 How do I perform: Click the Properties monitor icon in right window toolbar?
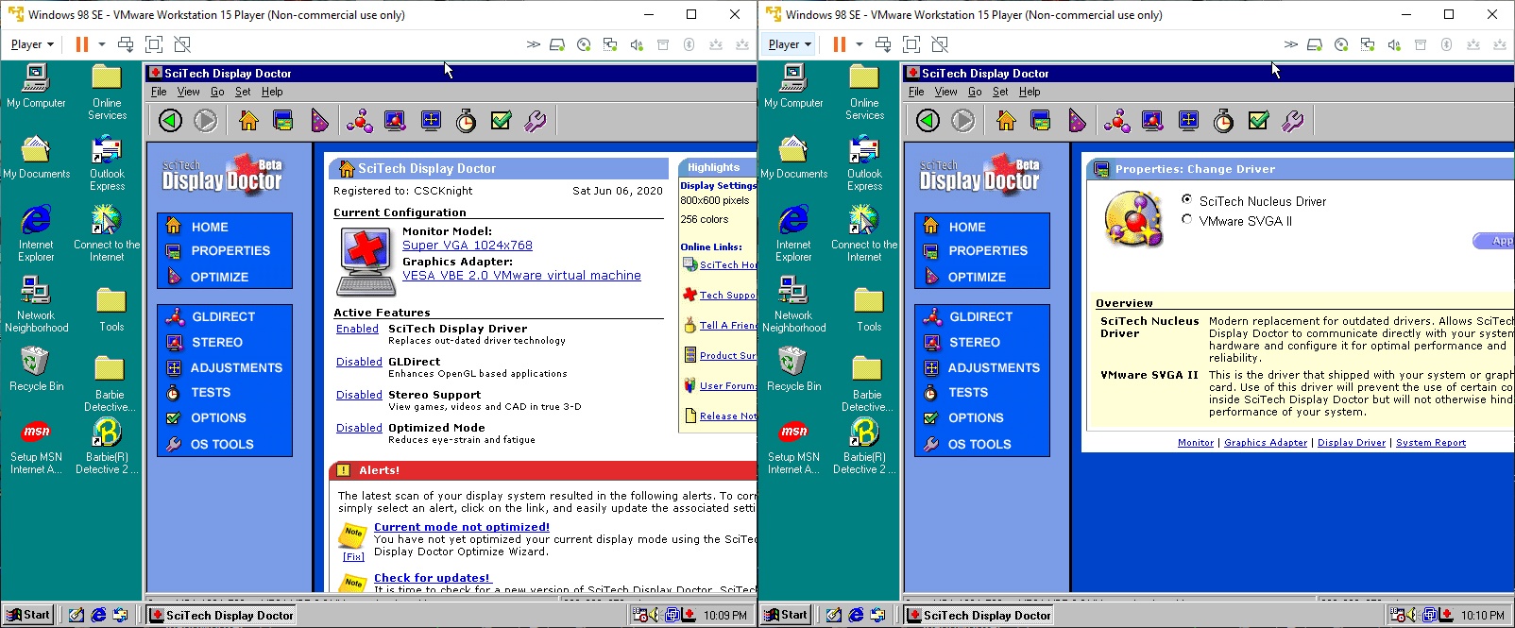1040,120
